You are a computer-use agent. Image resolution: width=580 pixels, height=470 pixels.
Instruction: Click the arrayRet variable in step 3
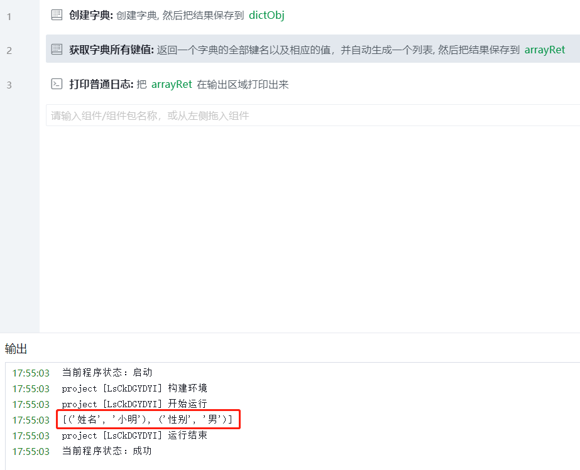coord(172,84)
